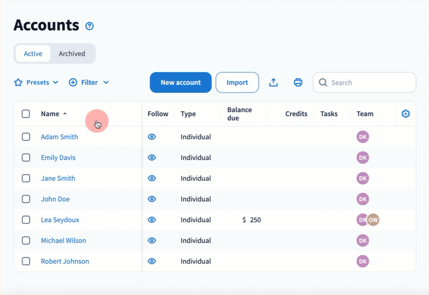The height and width of the screenshot is (295, 429).
Task: Click into the Search field
Action: point(370,82)
